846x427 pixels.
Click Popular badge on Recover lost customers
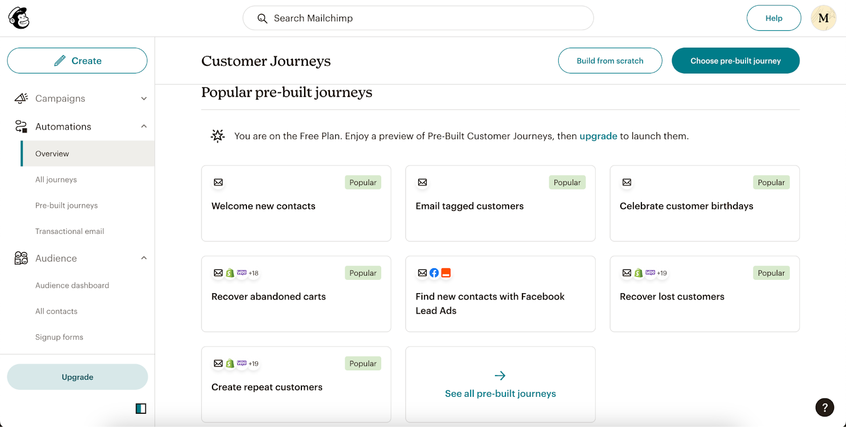point(771,273)
